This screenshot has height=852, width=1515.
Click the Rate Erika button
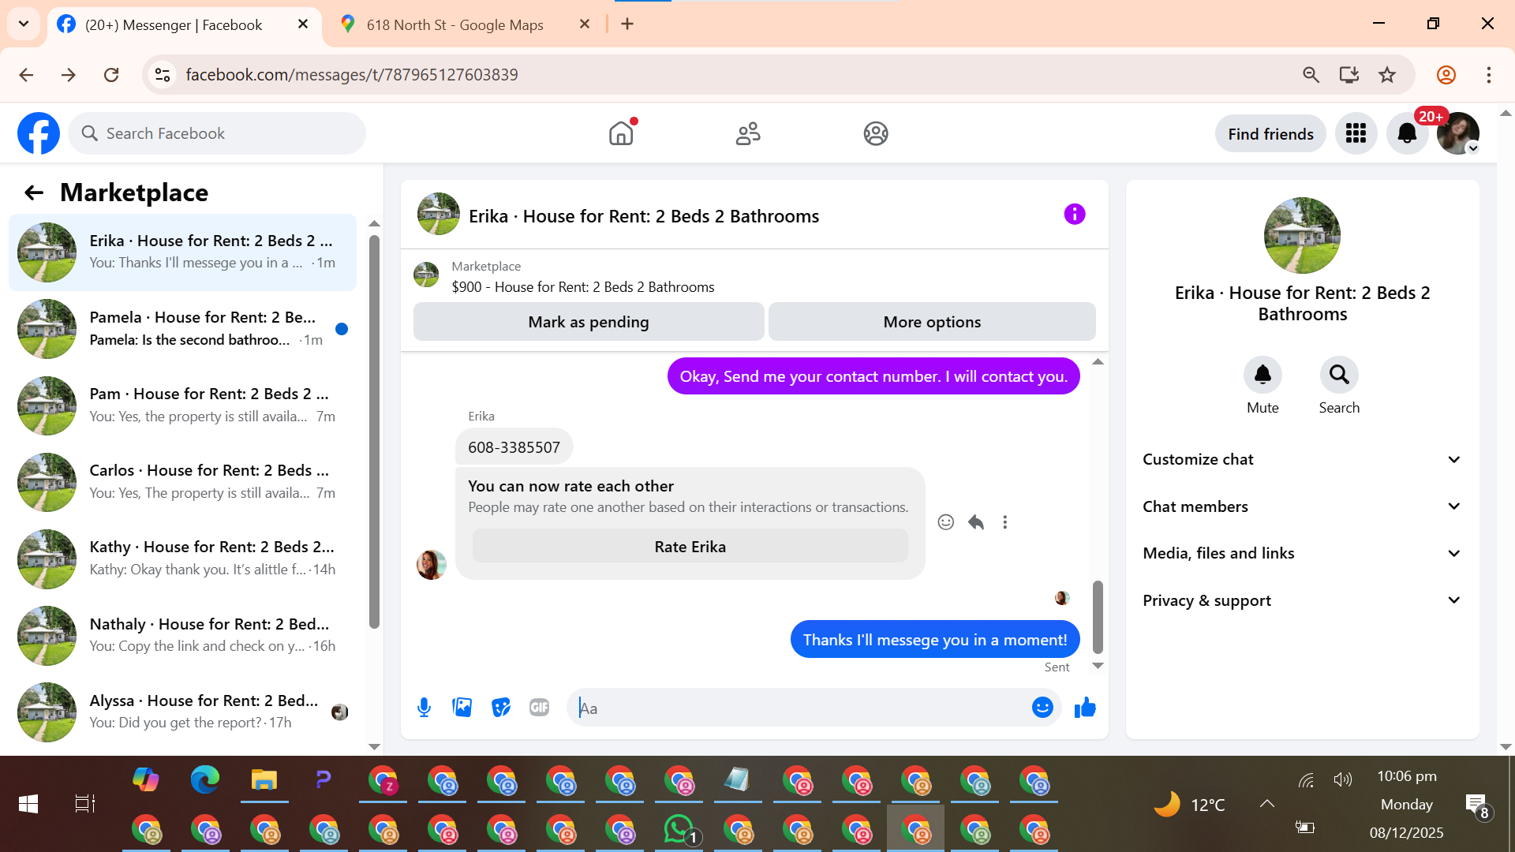[690, 547]
